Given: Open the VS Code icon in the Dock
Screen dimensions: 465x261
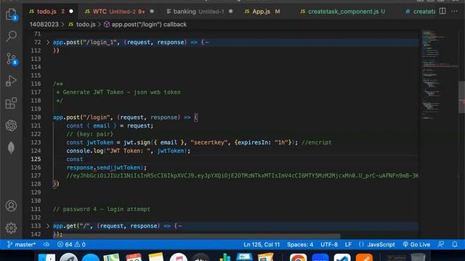Looking at the screenshot, I should tap(342, 257).
